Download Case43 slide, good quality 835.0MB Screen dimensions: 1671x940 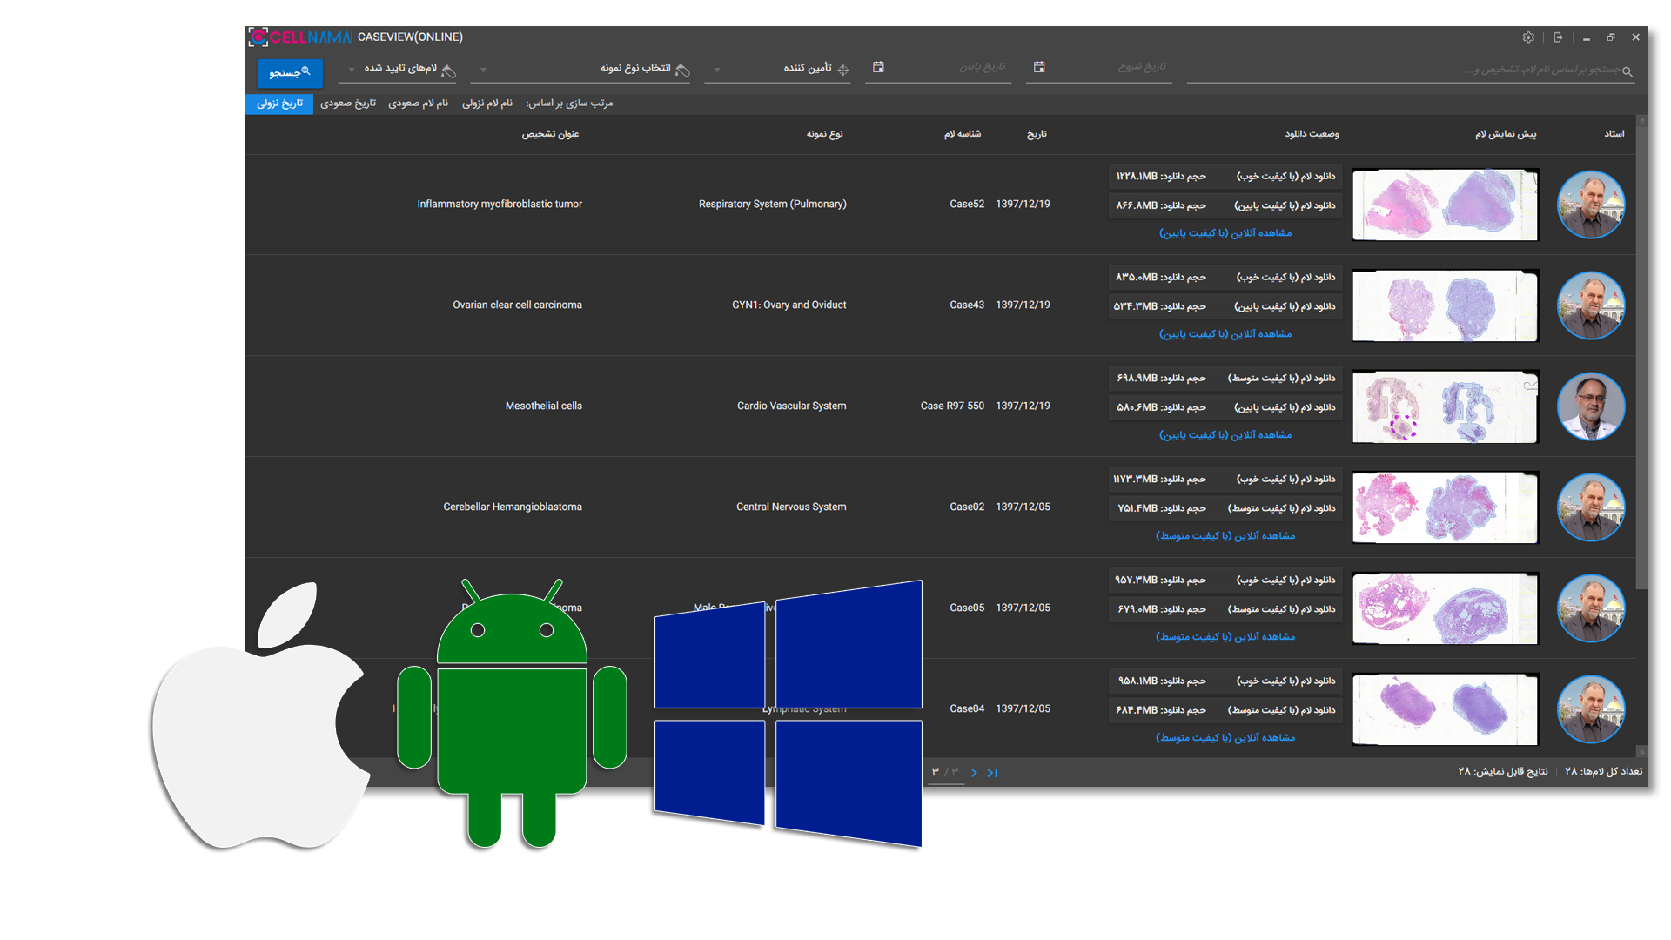pos(1225,278)
